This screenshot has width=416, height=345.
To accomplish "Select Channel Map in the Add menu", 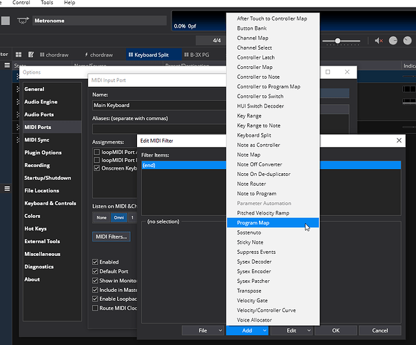I will [273, 38].
